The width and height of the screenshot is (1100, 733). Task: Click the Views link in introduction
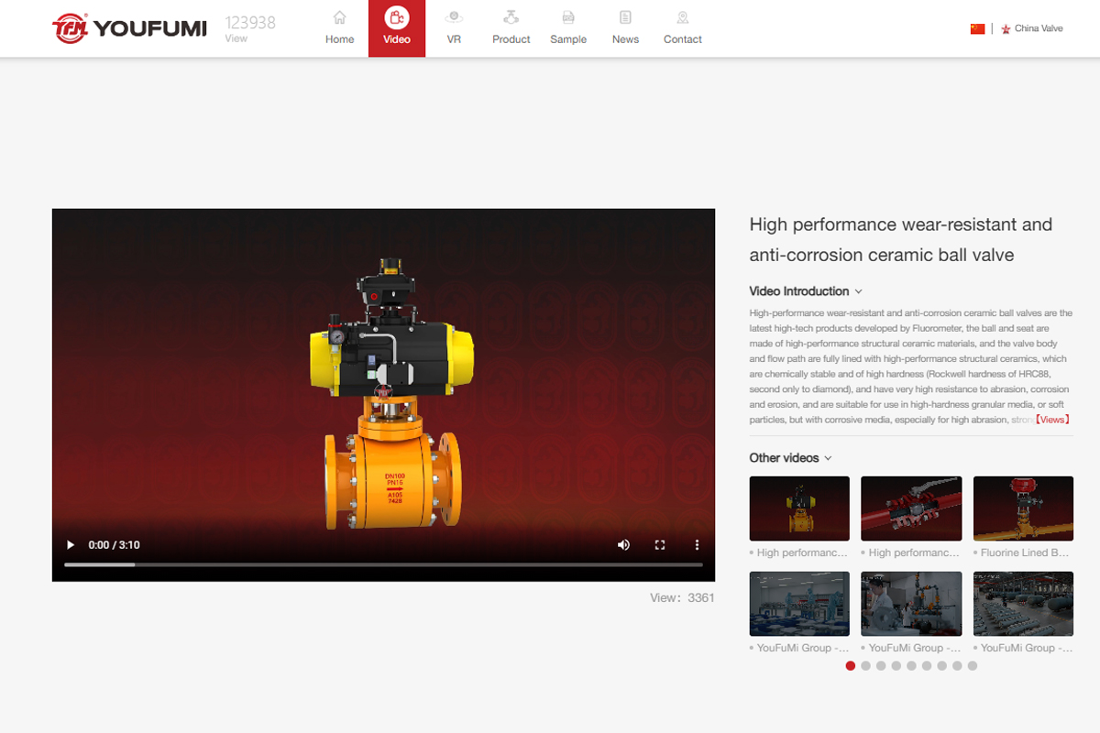point(1052,420)
